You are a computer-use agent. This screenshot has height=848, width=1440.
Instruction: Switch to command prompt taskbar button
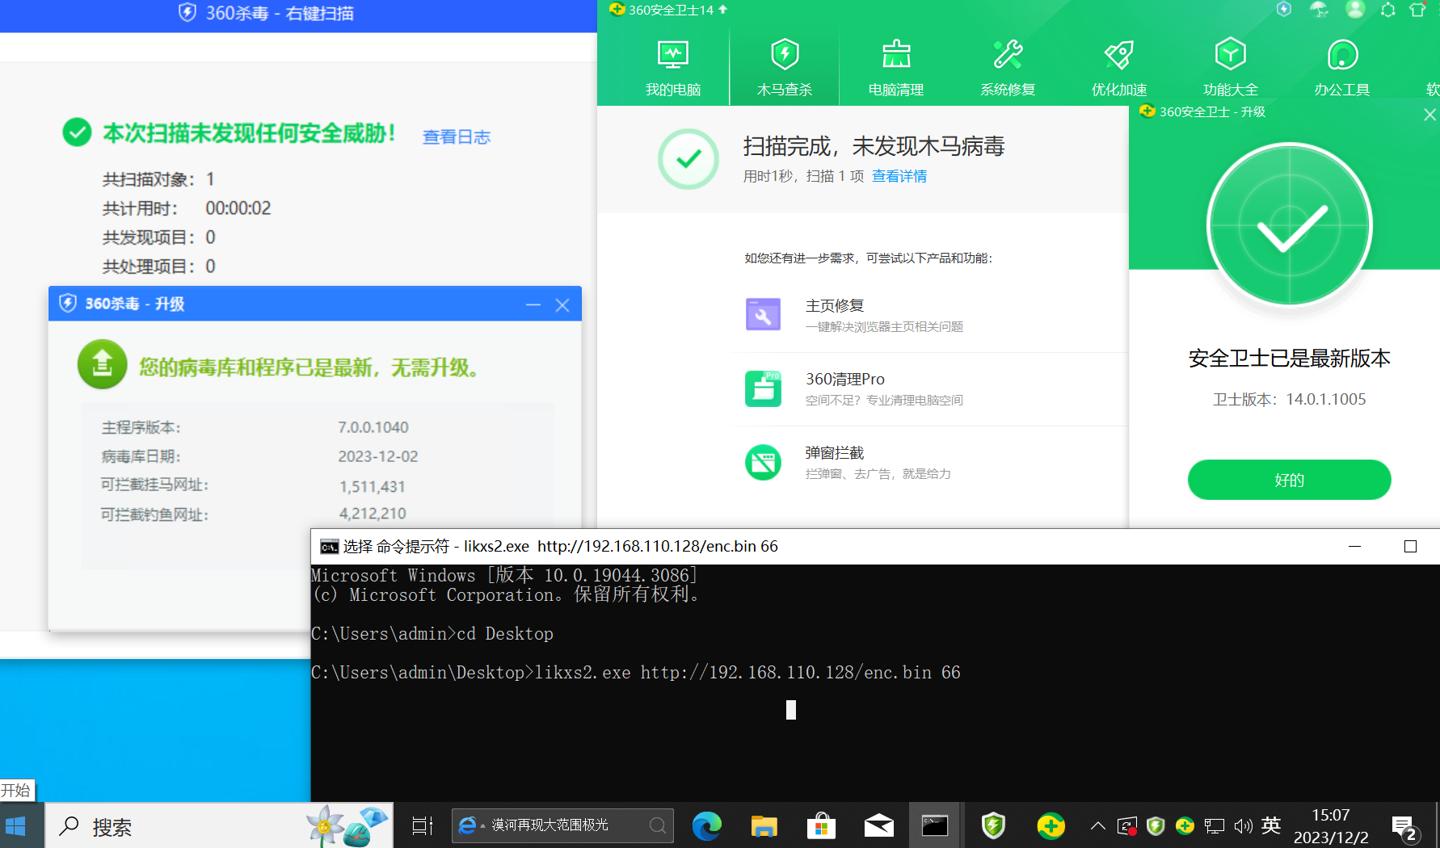935,826
